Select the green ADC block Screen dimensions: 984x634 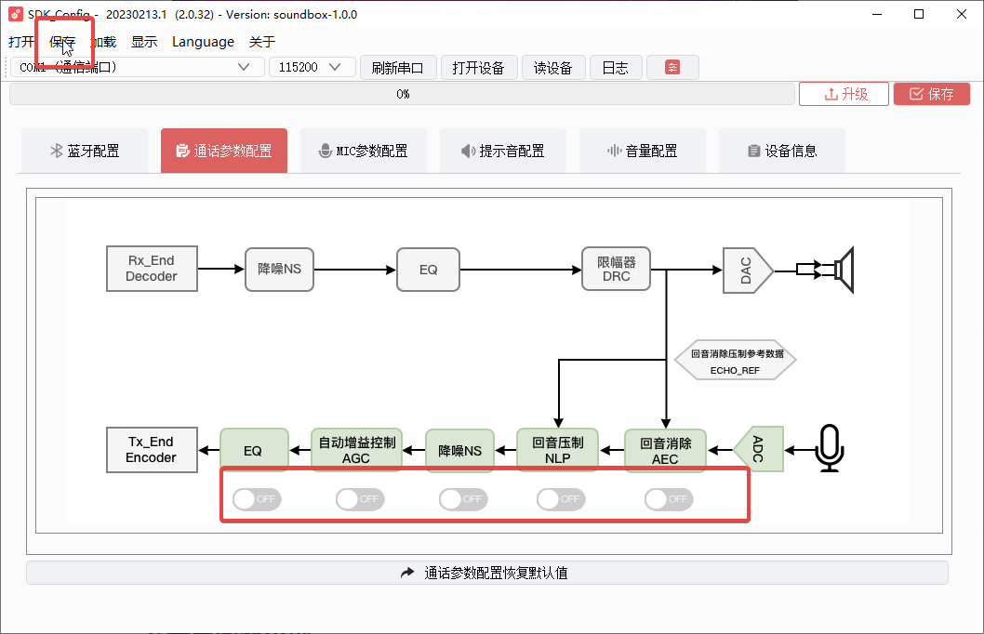coord(759,449)
